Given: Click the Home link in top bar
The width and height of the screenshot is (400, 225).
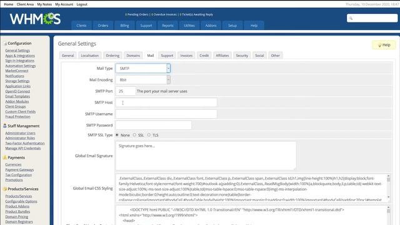Looking at the screenshot, I should pos(9,4).
